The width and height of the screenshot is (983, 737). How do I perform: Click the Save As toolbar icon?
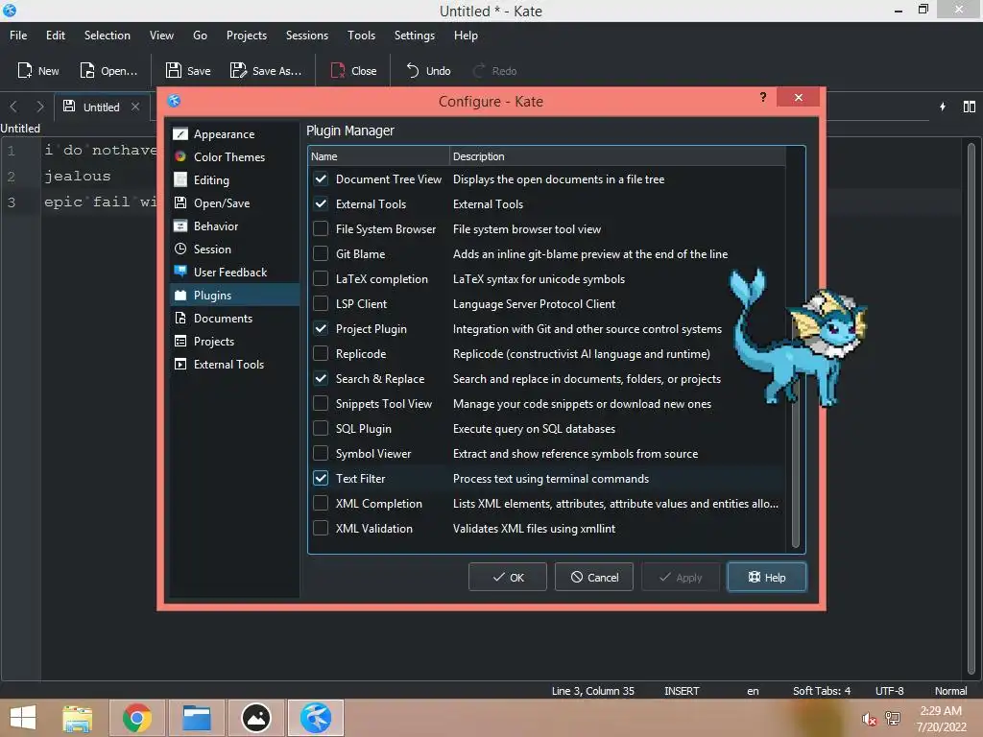[238, 70]
